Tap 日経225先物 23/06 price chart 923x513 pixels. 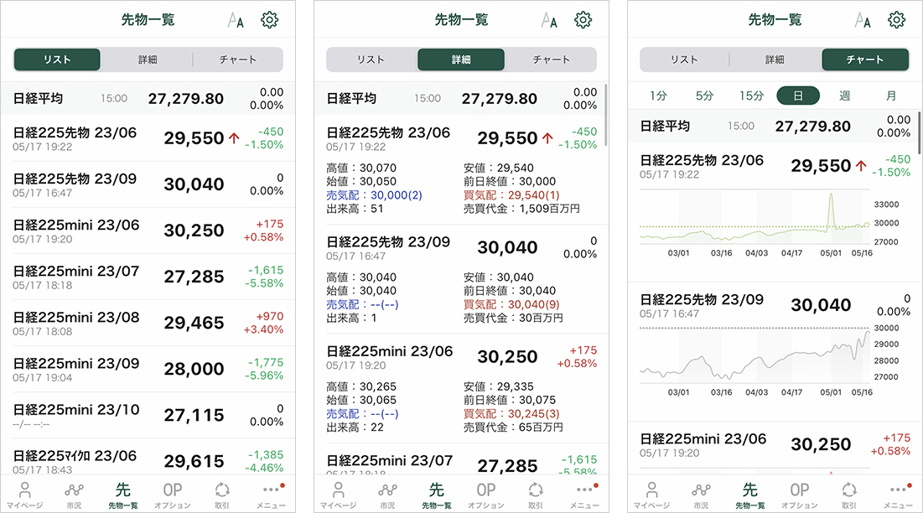click(x=754, y=218)
